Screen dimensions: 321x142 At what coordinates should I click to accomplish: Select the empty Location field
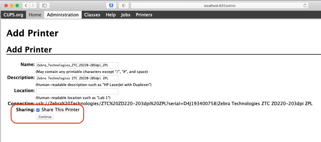[x=77, y=91]
